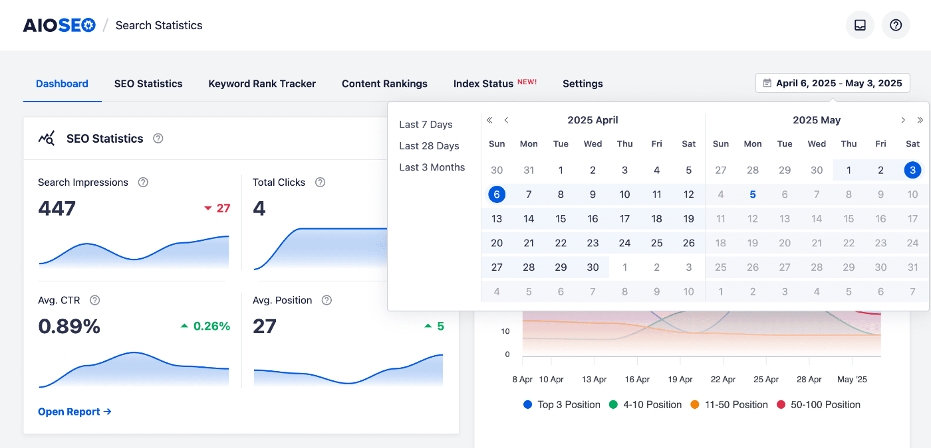Click the Avg. CTR sparkline chart
The height and width of the screenshot is (448, 931).
[x=134, y=369]
